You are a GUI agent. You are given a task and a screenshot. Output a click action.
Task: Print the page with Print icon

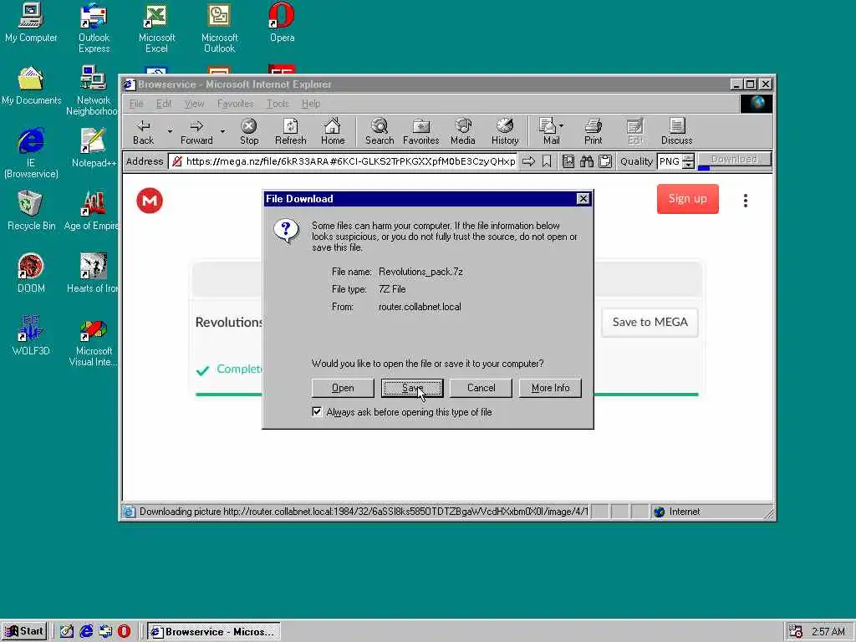pyautogui.click(x=593, y=132)
